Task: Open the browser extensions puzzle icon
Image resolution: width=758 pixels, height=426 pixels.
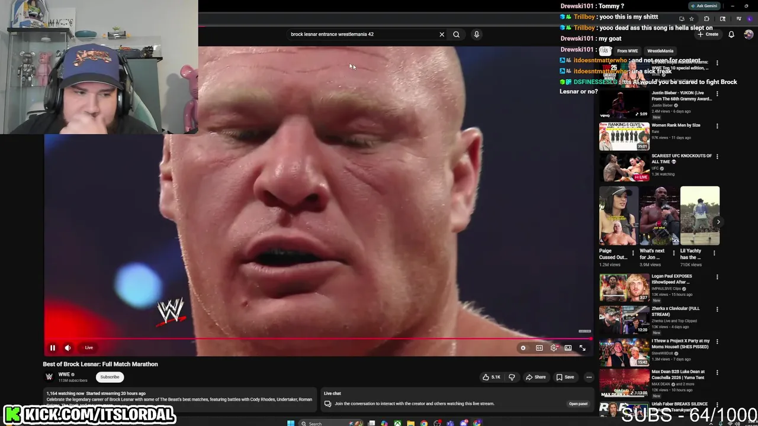Action: [706, 18]
